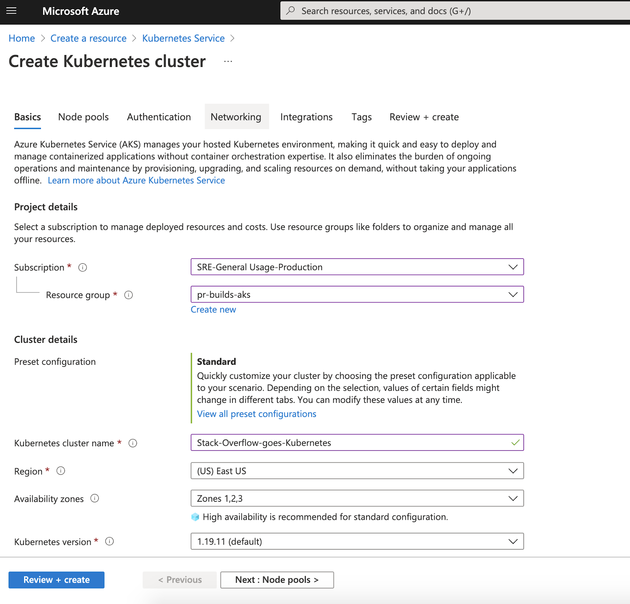This screenshot has width=630, height=604.
Task: Click the green checkmark in cluster name field
Action: (515, 443)
